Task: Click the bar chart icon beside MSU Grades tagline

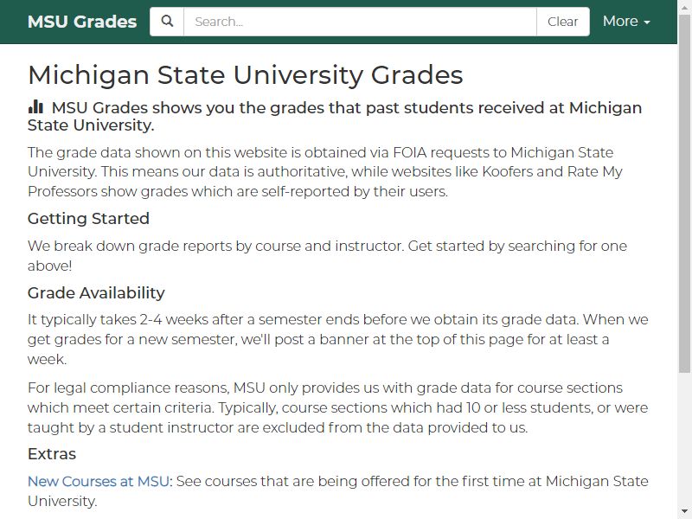Action: click(x=35, y=106)
